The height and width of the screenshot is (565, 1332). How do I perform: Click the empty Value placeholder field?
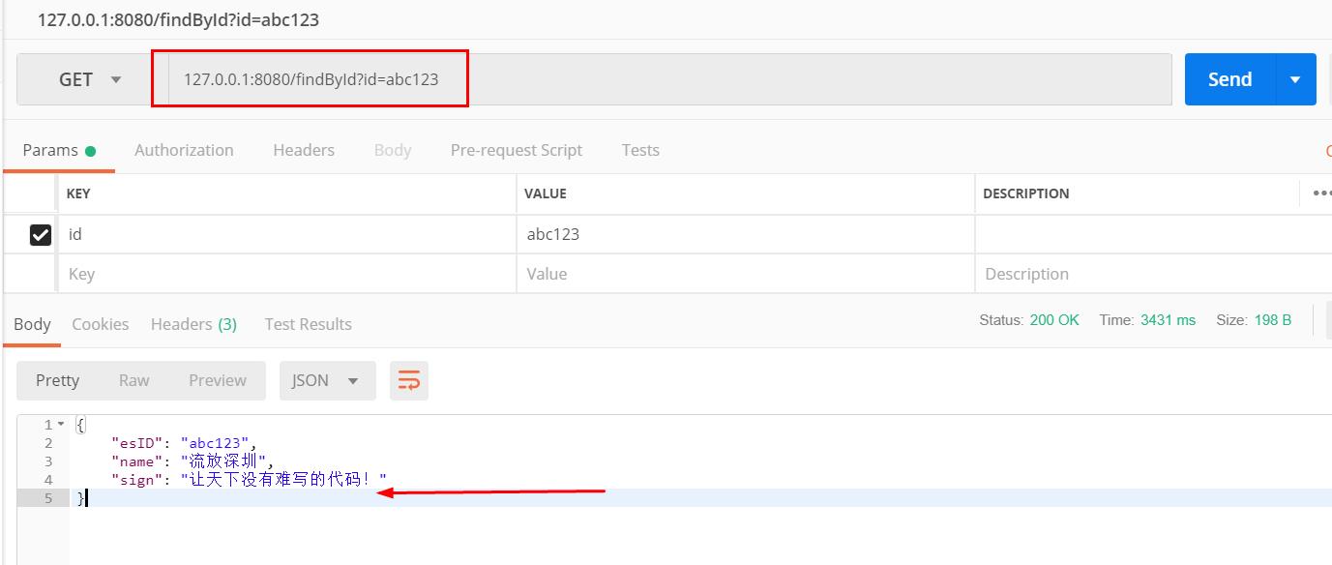click(x=746, y=274)
